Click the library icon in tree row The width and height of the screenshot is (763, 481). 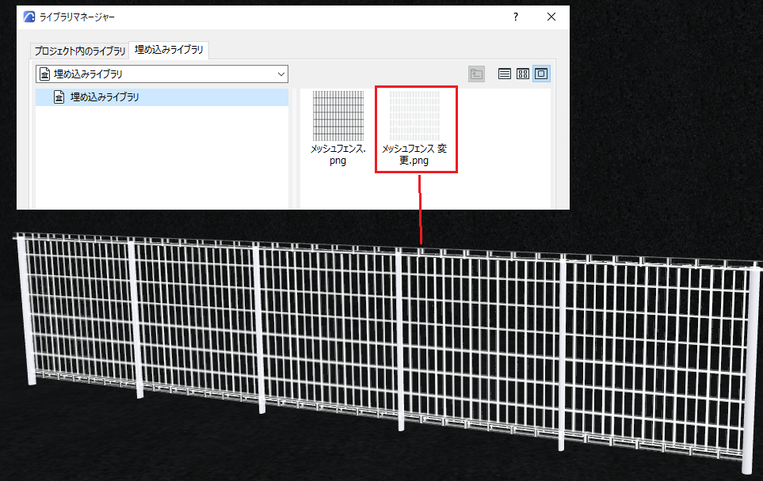tap(59, 97)
